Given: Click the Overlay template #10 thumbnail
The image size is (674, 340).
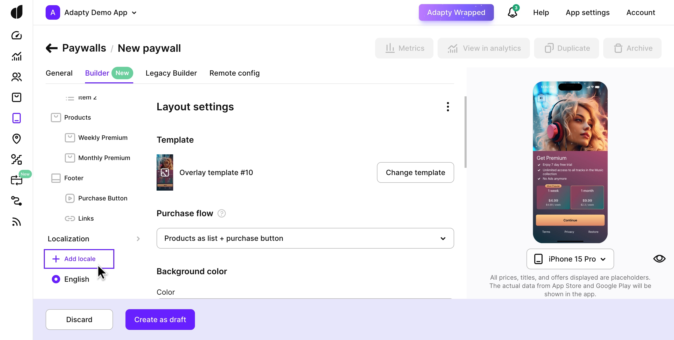Looking at the screenshot, I should (x=165, y=172).
